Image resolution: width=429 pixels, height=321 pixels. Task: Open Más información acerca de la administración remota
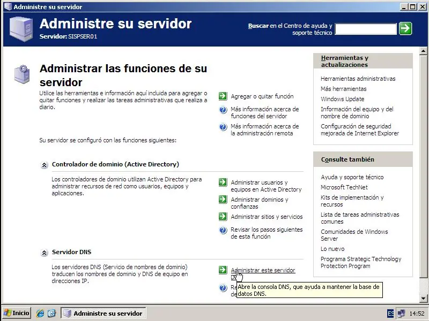click(264, 129)
